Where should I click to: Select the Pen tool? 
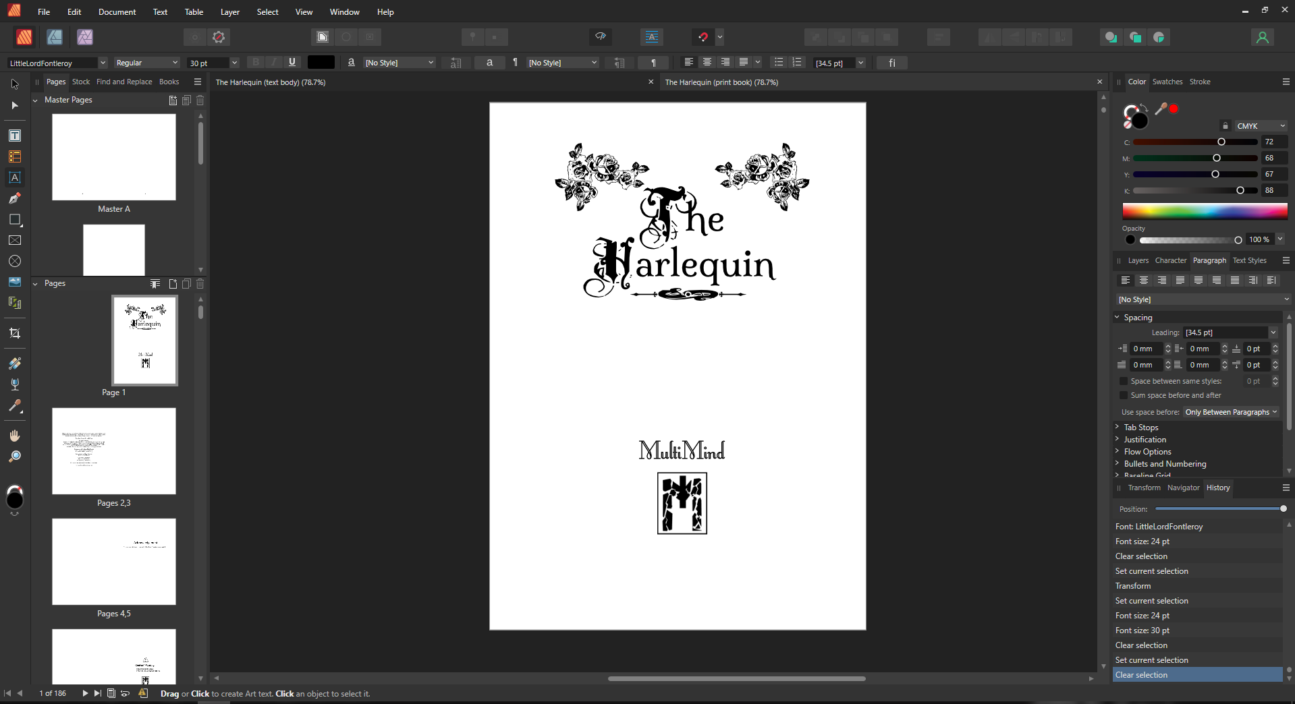[15, 198]
